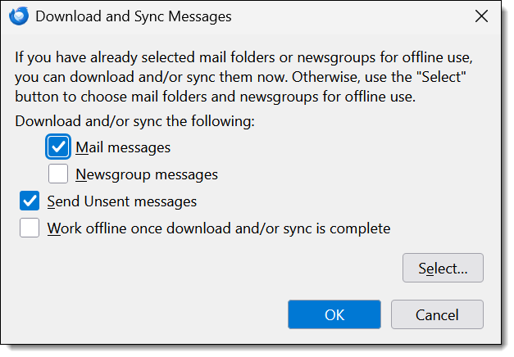Uncheck the Mail messages checkbox
The width and height of the screenshot is (514, 357).
[x=58, y=147]
